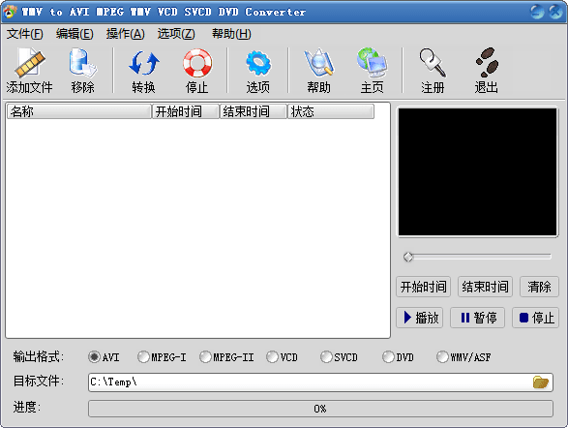Click the 开始时间 button under preview
568x428 pixels.
pyautogui.click(x=423, y=287)
